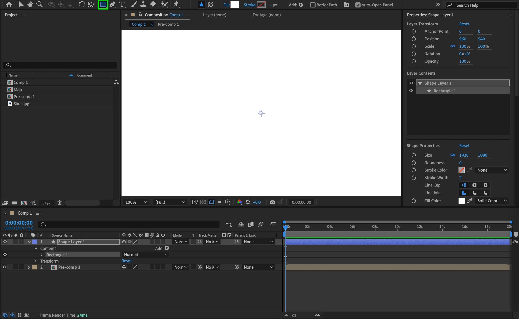Open the Fill Color Solid Color dropdown
Image resolution: width=519 pixels, height=319 pixels.
(x=492, y=201)
